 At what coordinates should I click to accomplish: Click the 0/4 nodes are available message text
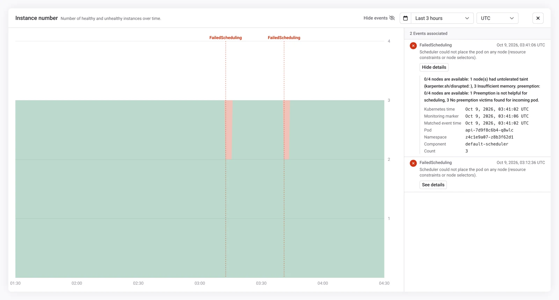[482, 90]
